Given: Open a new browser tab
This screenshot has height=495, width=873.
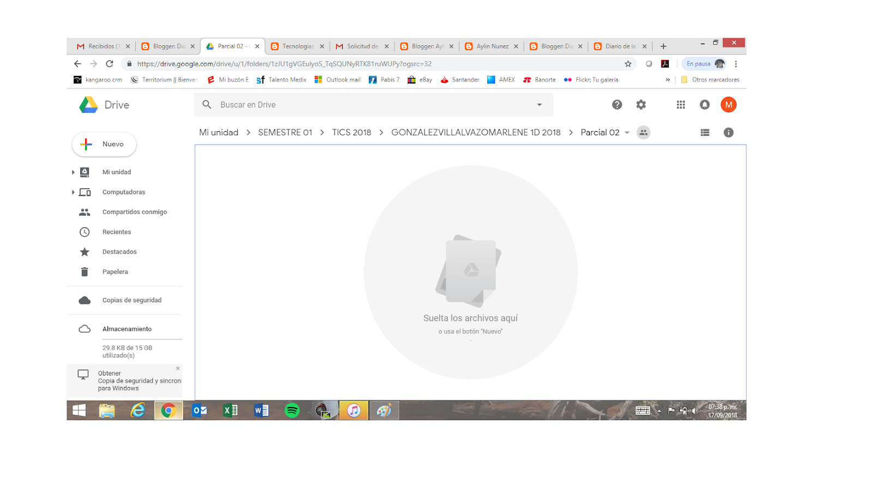Looking at the screenshot, I should pos(663,46).
